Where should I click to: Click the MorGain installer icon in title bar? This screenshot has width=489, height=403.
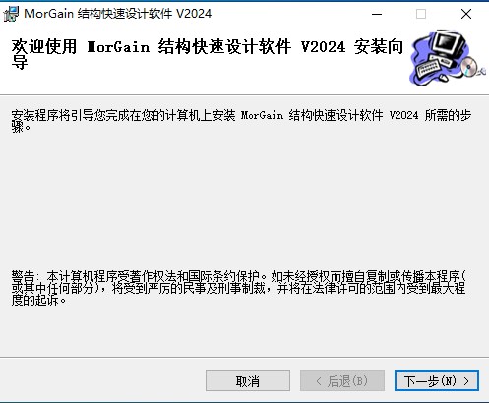tap(11, 14)
